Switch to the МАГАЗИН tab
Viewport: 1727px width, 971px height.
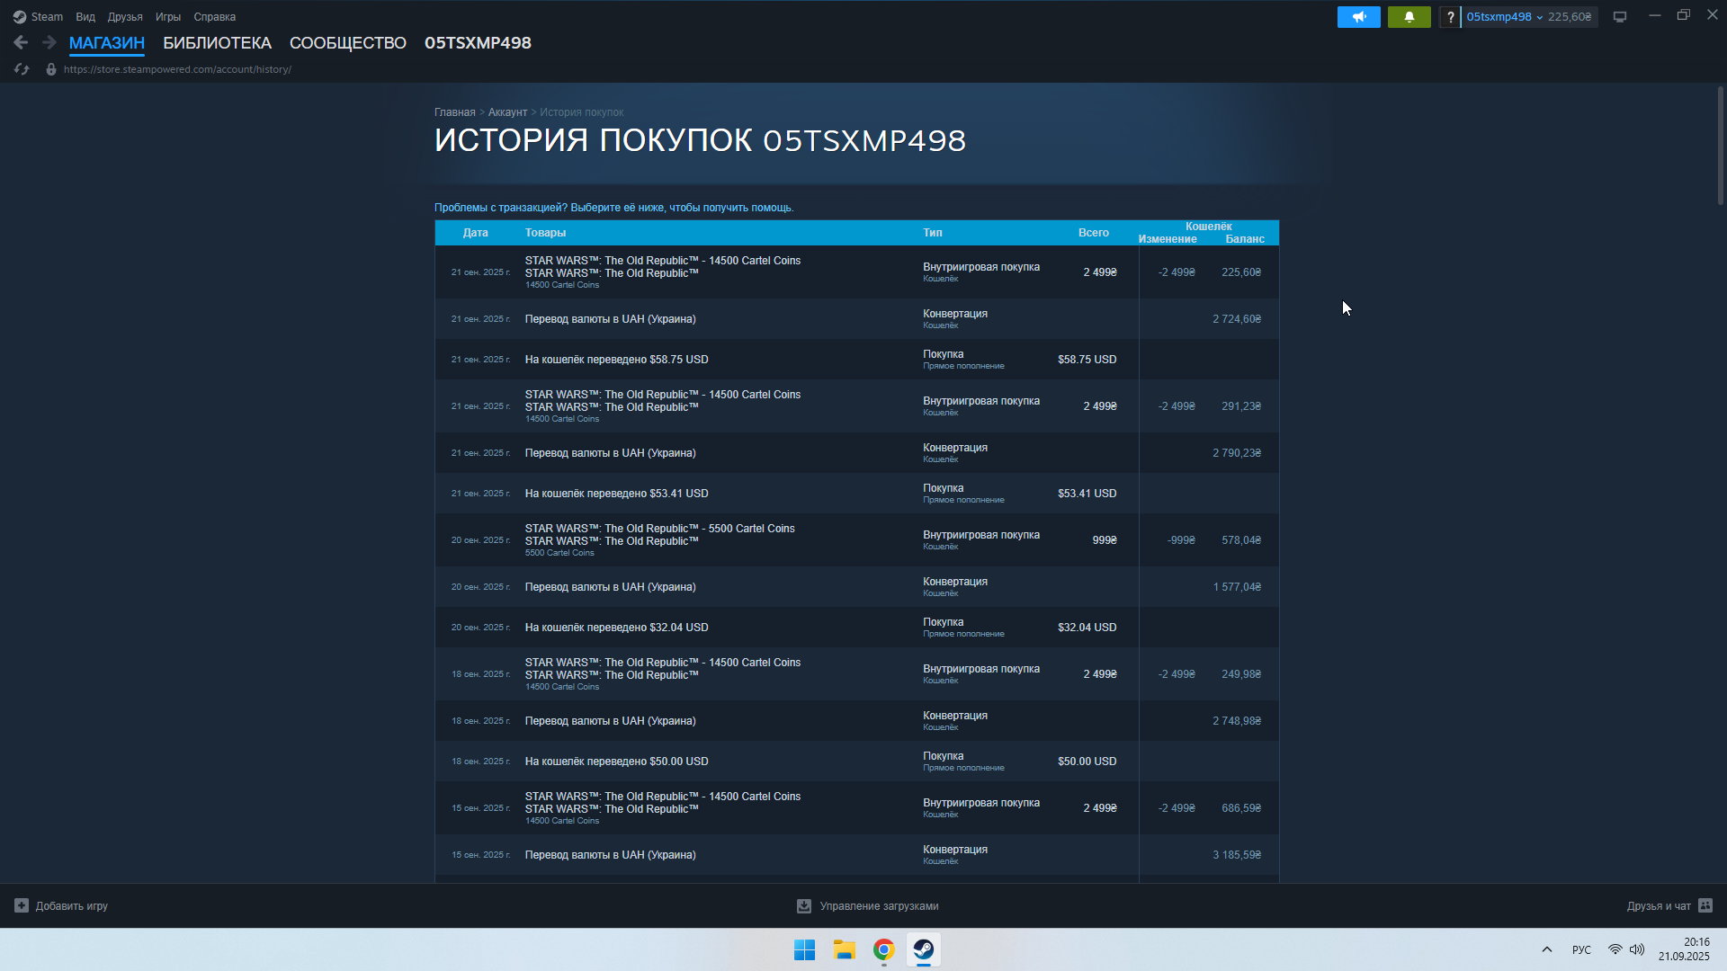pyautogui.click(x=107, y=43)
